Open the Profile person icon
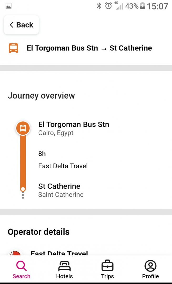 pyautogui.click(x=150, y=266)
